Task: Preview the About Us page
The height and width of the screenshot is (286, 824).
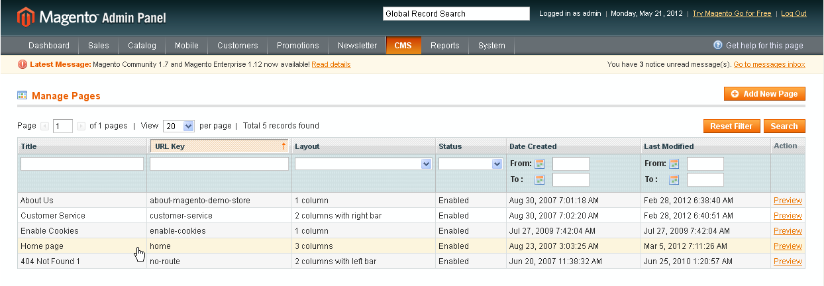Action: [788, 201]
